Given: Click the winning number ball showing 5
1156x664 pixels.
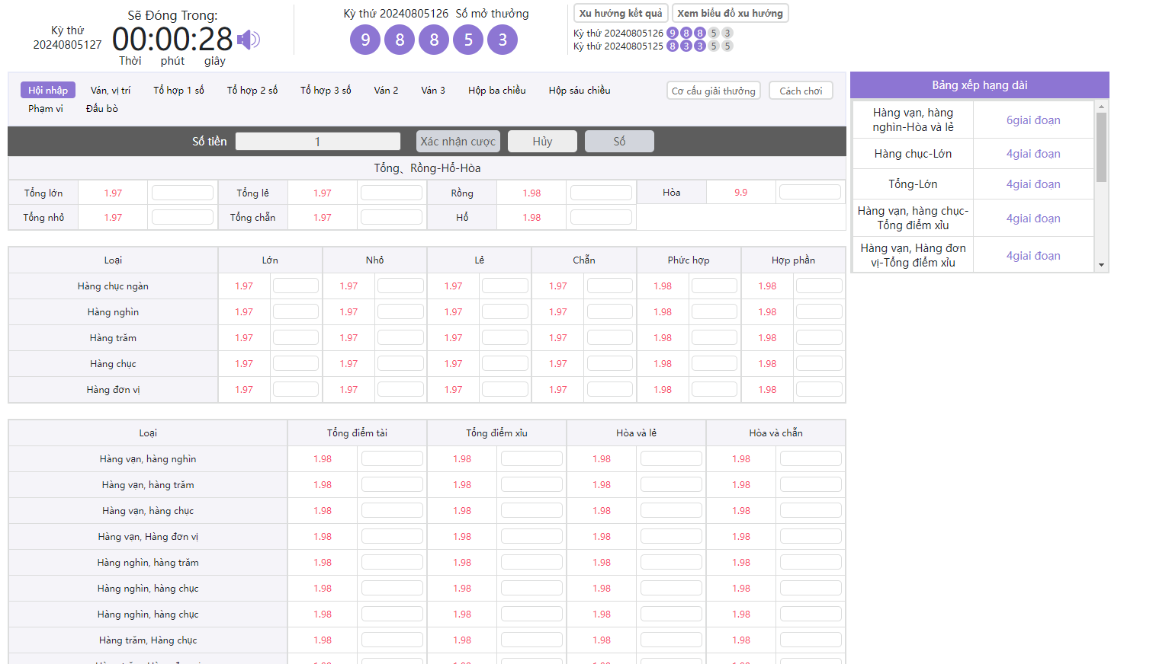Looking at the screenshot, I should (x=468, y=40).
